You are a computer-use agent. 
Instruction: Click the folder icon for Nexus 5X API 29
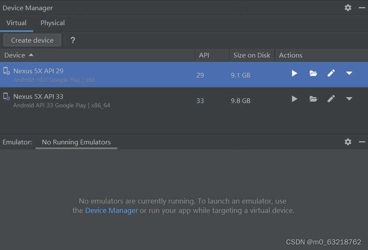point(313,73)
